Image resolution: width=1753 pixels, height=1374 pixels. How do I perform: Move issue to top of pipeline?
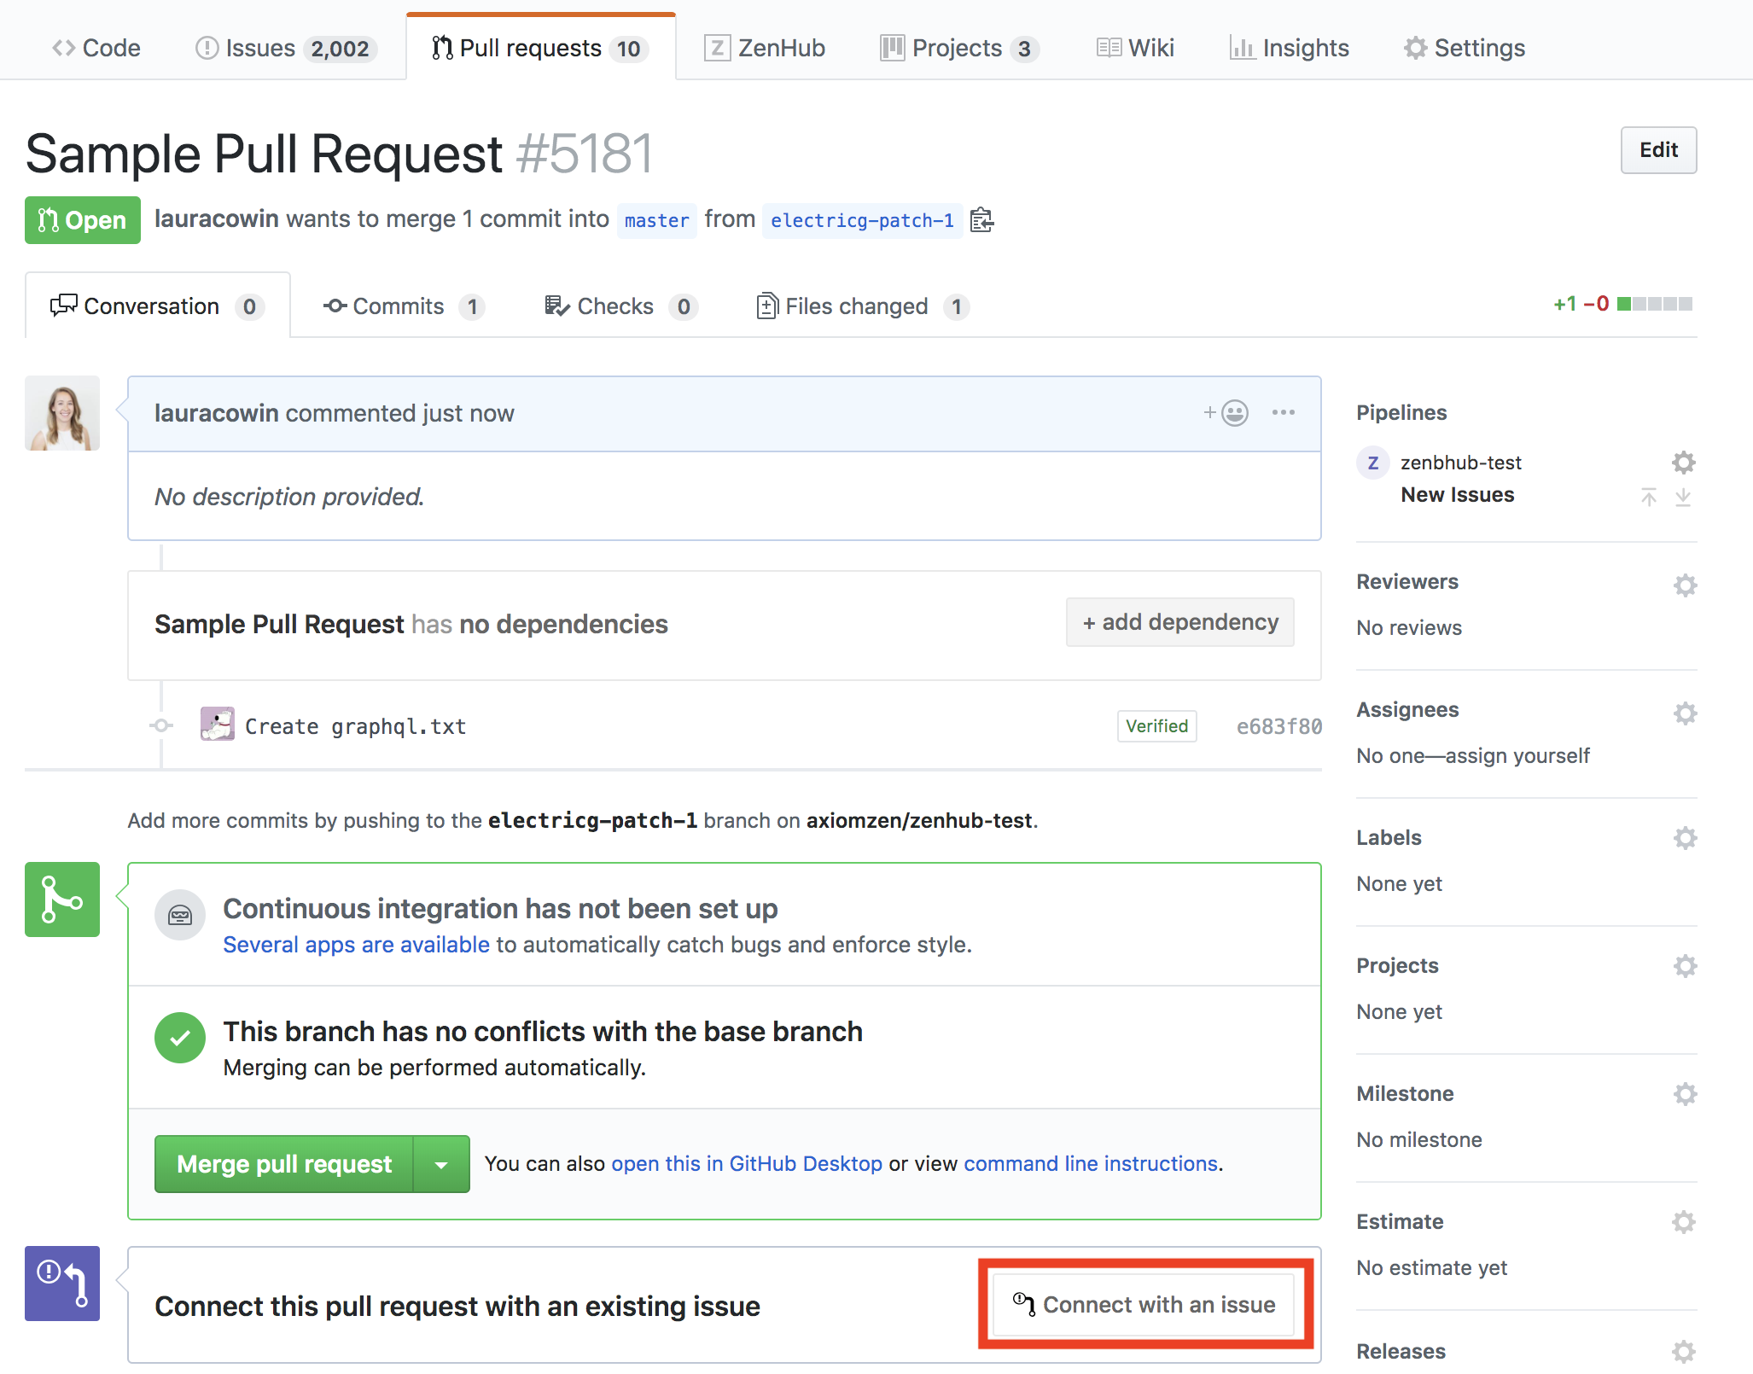click(x=1648, y=497)
